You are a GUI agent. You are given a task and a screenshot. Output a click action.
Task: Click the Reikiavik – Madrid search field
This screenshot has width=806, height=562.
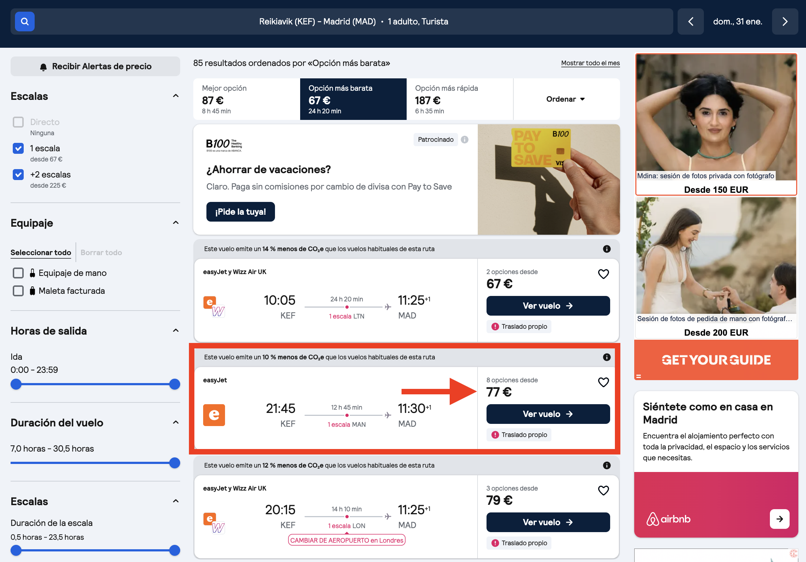[342, 22]
